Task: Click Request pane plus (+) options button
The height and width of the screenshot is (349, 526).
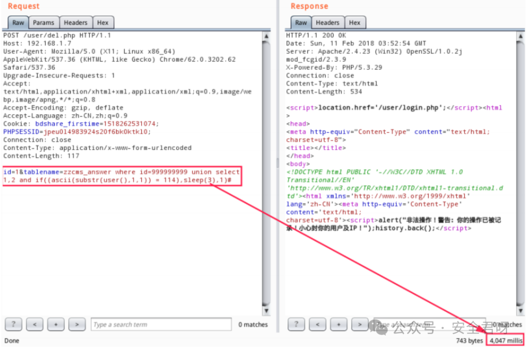Action: 56,324
